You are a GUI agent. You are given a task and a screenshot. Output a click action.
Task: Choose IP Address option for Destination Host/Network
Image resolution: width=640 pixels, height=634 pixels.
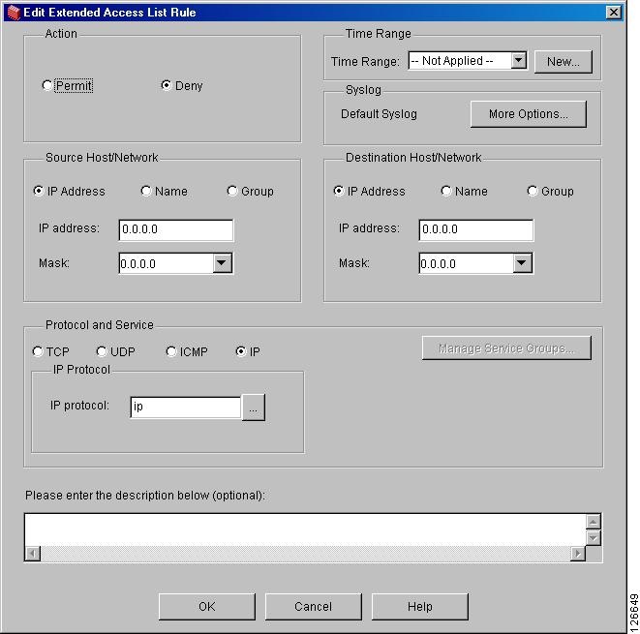click(338, 191)
